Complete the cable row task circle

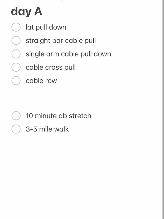[x=16, y=81]
